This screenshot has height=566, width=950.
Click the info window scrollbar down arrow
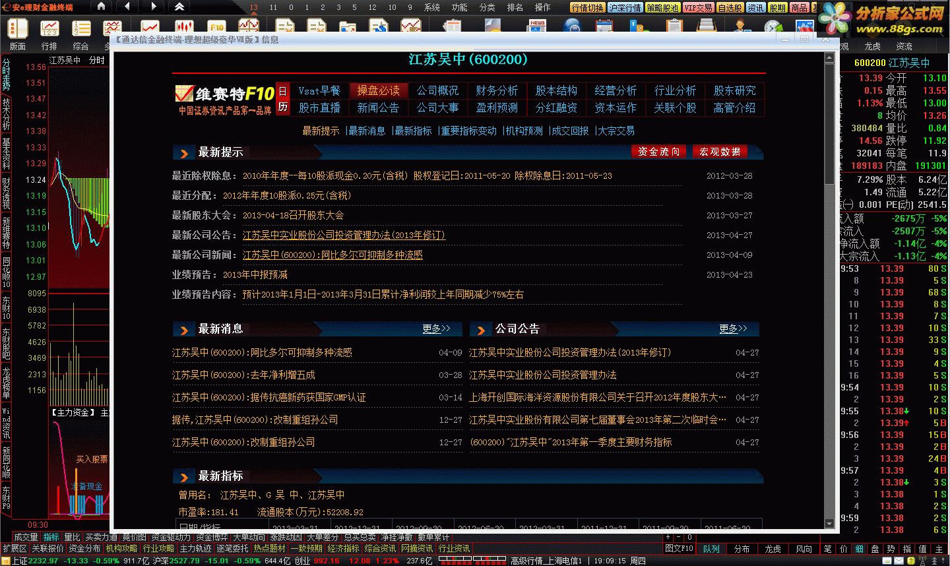pos(830,524)
